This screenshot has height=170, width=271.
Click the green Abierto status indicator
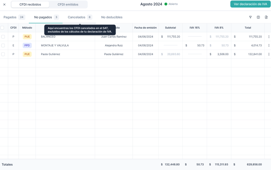[171, 4]
